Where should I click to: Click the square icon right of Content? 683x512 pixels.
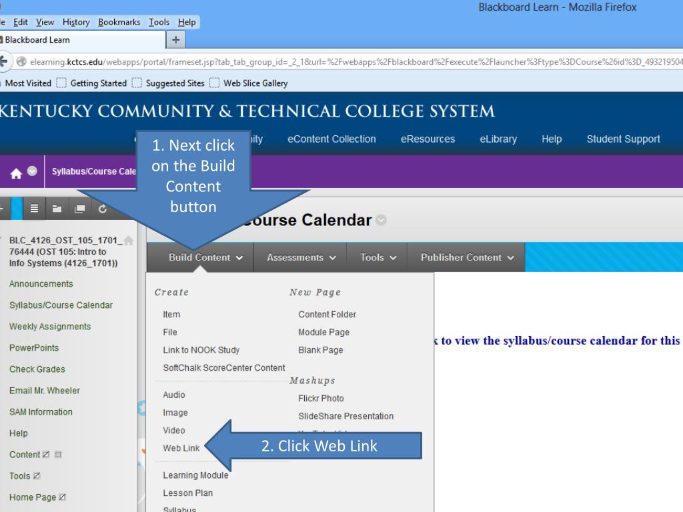58,455
